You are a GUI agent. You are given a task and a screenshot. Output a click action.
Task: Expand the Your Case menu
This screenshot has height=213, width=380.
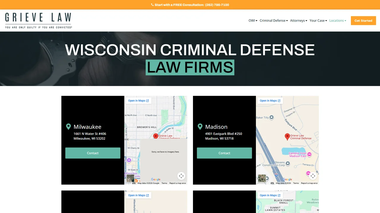point(318,21)
